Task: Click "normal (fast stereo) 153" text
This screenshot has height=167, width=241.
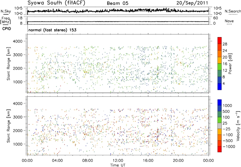Action: [x=52, y=30]
